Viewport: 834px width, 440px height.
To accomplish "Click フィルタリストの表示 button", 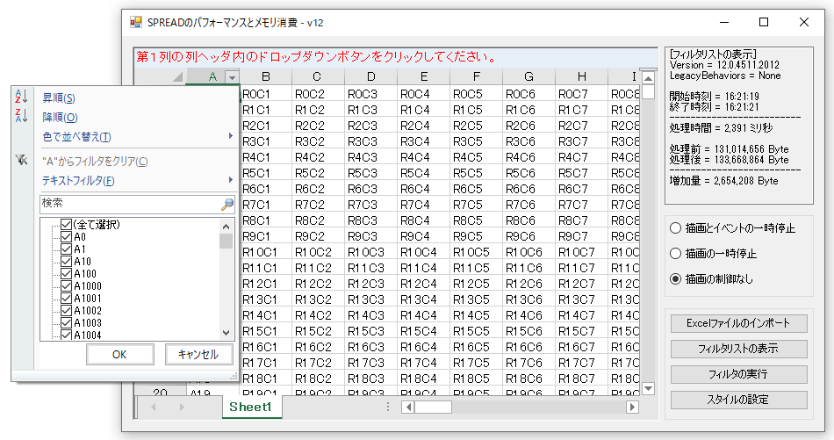I will pos(738,349).
